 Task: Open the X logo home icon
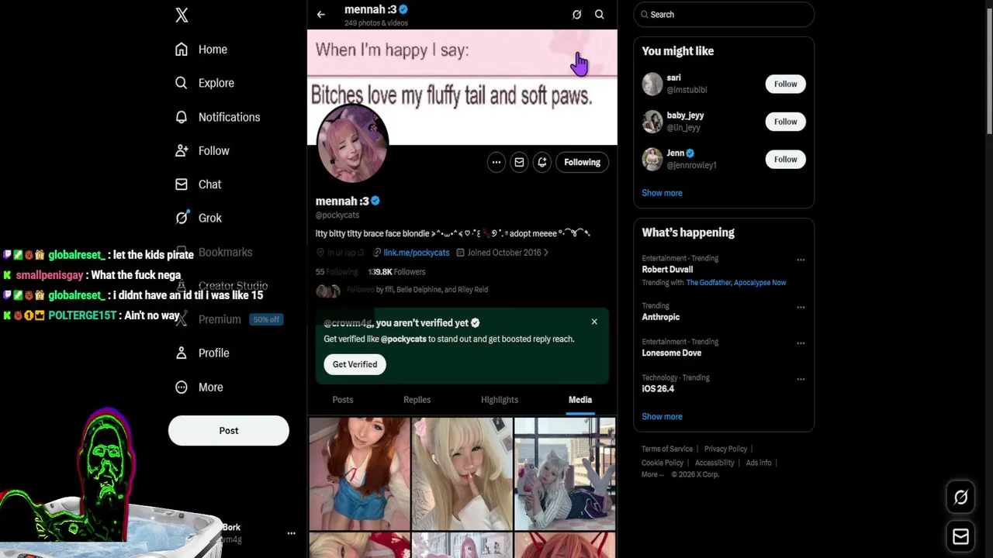click(x=182, y=15)
